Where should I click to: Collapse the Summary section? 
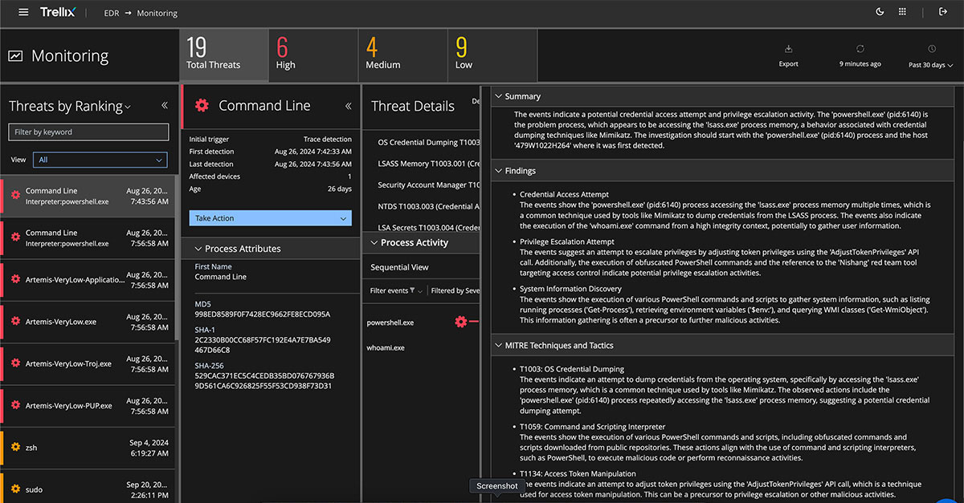point(498,96)
